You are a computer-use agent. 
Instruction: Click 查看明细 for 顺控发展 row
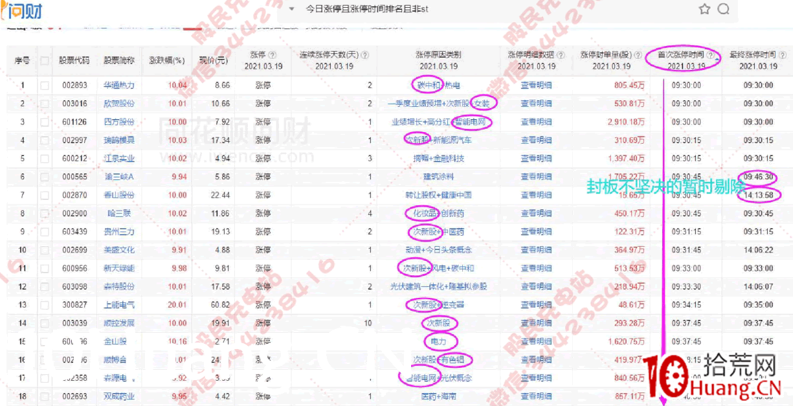tap(536, 323)
